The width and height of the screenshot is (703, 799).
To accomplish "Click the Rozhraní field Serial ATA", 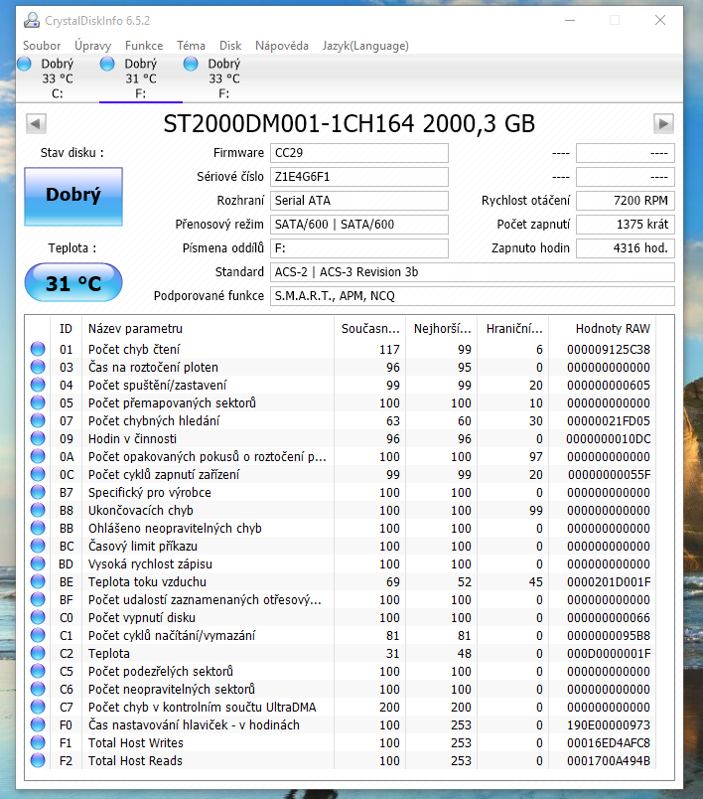I will [358, 201].
